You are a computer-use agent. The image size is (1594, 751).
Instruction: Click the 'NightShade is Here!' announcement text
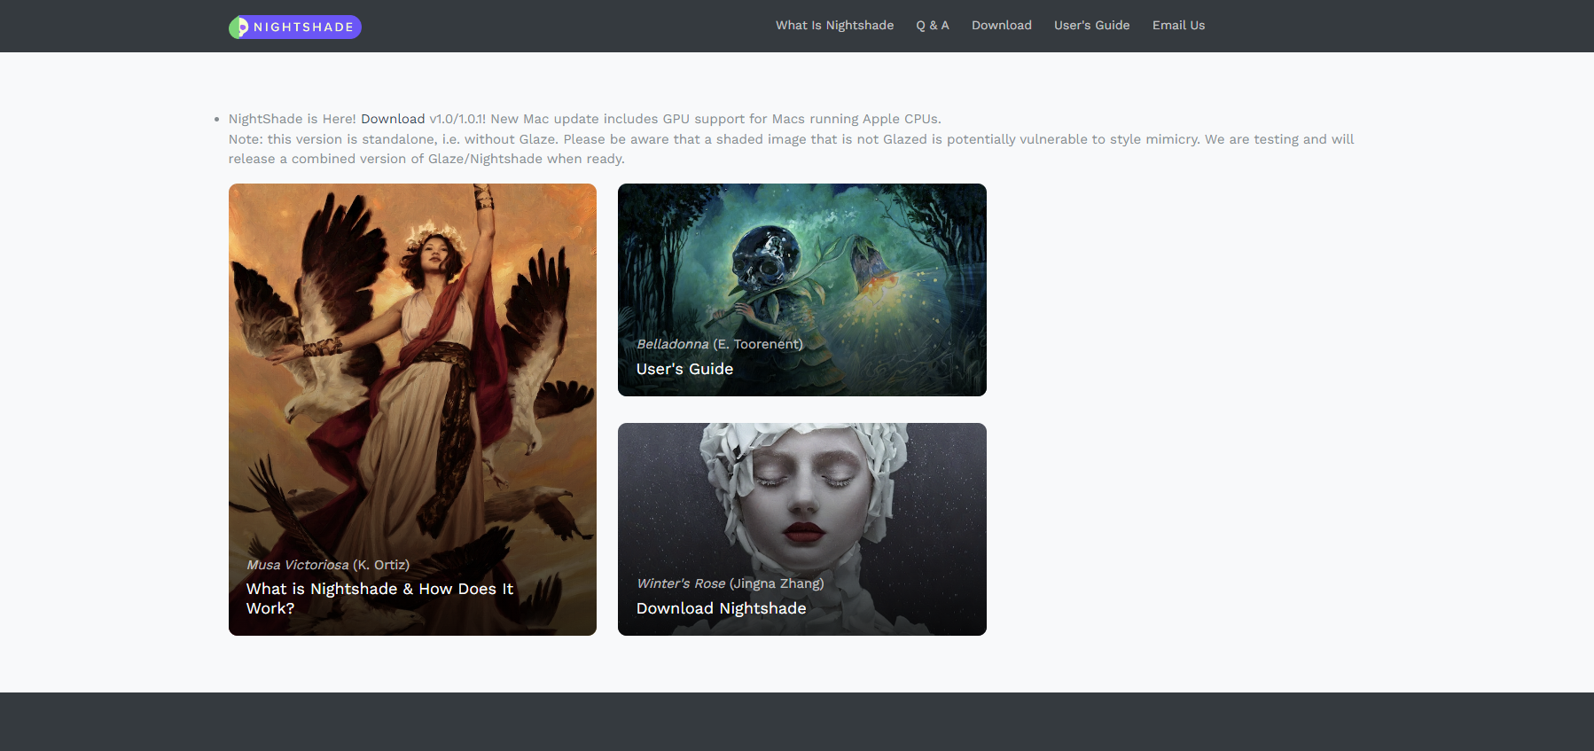point(293,119)
